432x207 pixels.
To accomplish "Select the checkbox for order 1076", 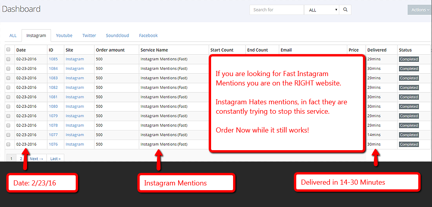I will point(8,144).
